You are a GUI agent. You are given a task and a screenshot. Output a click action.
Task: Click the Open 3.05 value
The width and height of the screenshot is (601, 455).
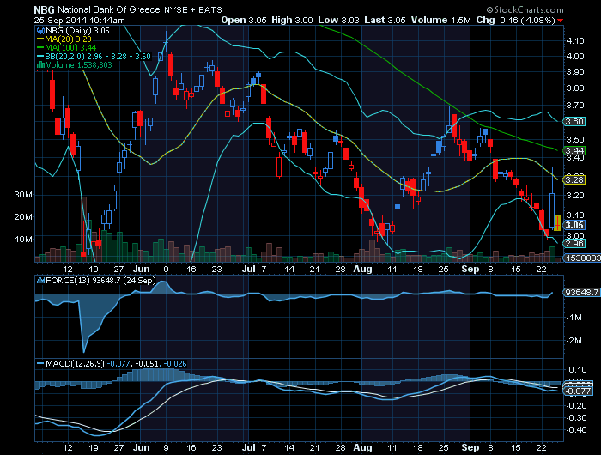tap(243, 20)
